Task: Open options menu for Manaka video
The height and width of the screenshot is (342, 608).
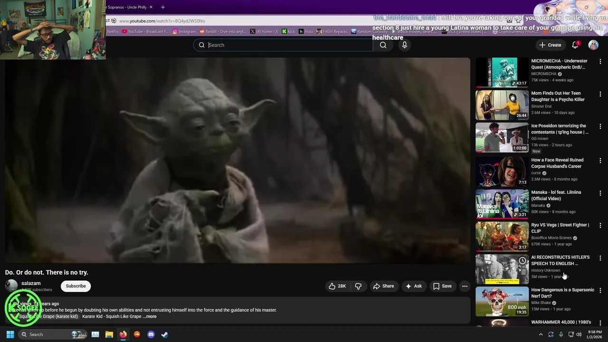Action: click(x=600, y=193)
